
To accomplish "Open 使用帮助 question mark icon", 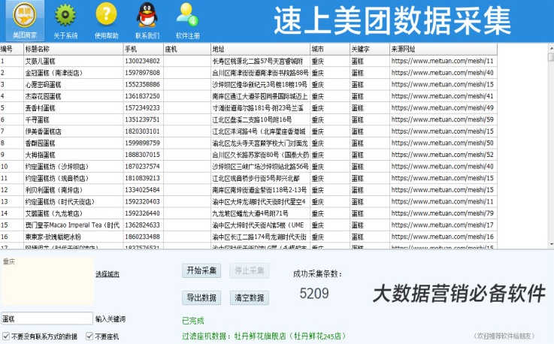I will (x=106, y=17).
